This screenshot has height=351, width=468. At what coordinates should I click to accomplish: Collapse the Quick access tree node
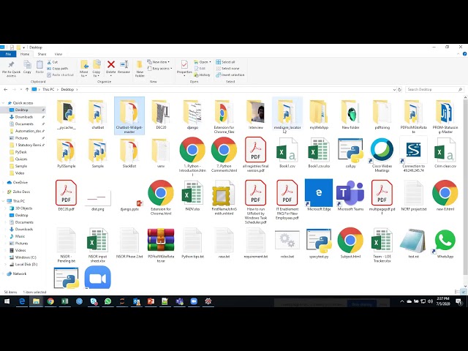pyautogui.click(x=3, y=103)
